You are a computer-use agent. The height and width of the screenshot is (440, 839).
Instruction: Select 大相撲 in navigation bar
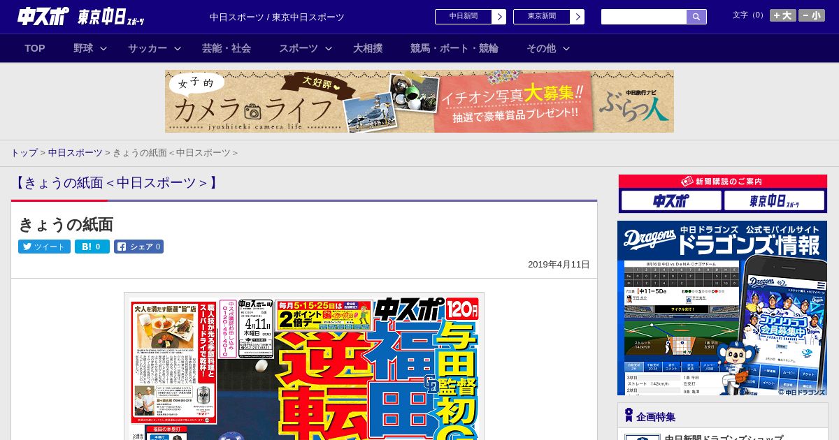coord(368,48)
